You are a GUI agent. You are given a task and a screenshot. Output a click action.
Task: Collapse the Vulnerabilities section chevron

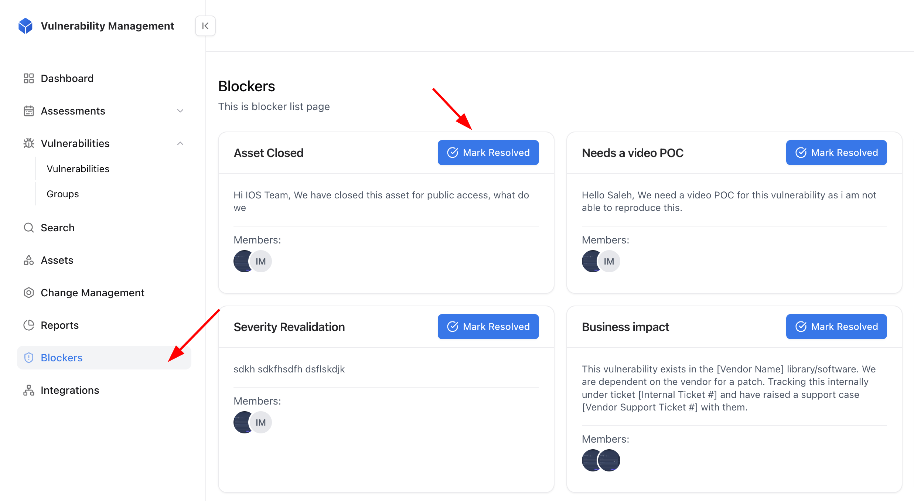(180, 143)
